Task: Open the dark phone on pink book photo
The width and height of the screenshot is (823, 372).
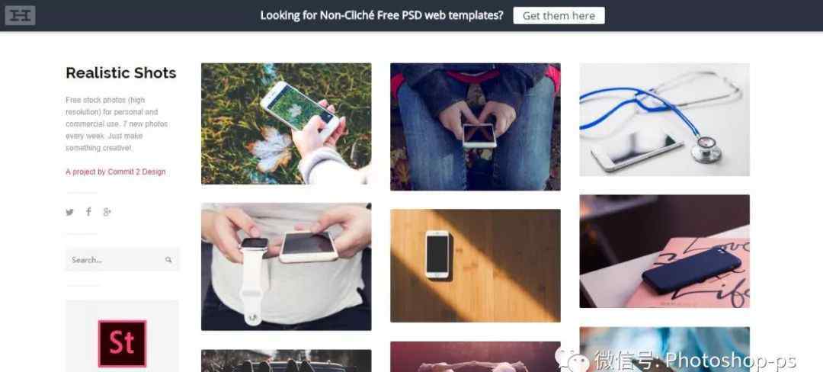Action: 664,252
